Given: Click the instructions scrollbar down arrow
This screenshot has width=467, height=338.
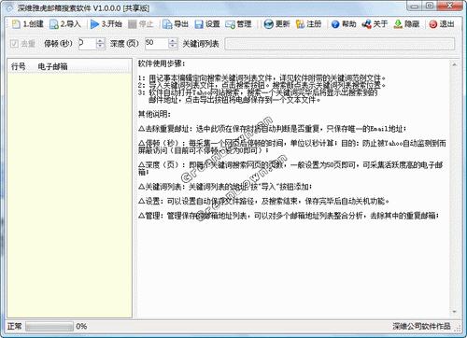Looking at the screenshot, I should (x=454, y=312).
